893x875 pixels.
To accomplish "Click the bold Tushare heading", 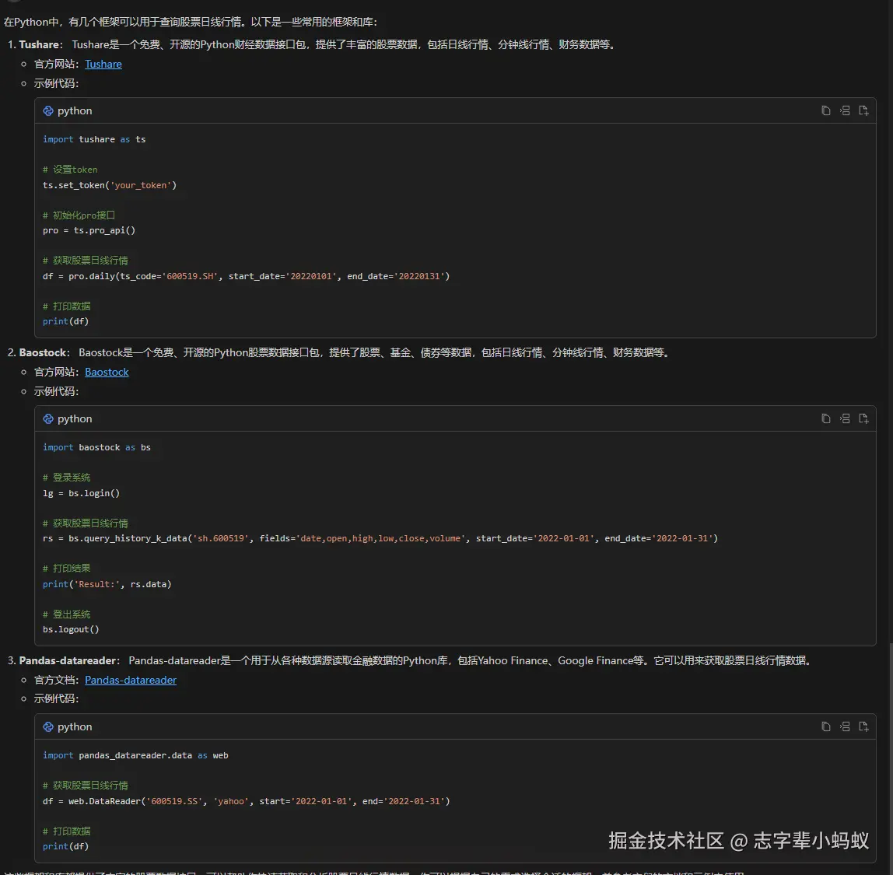I will click(x=39, y=44).
